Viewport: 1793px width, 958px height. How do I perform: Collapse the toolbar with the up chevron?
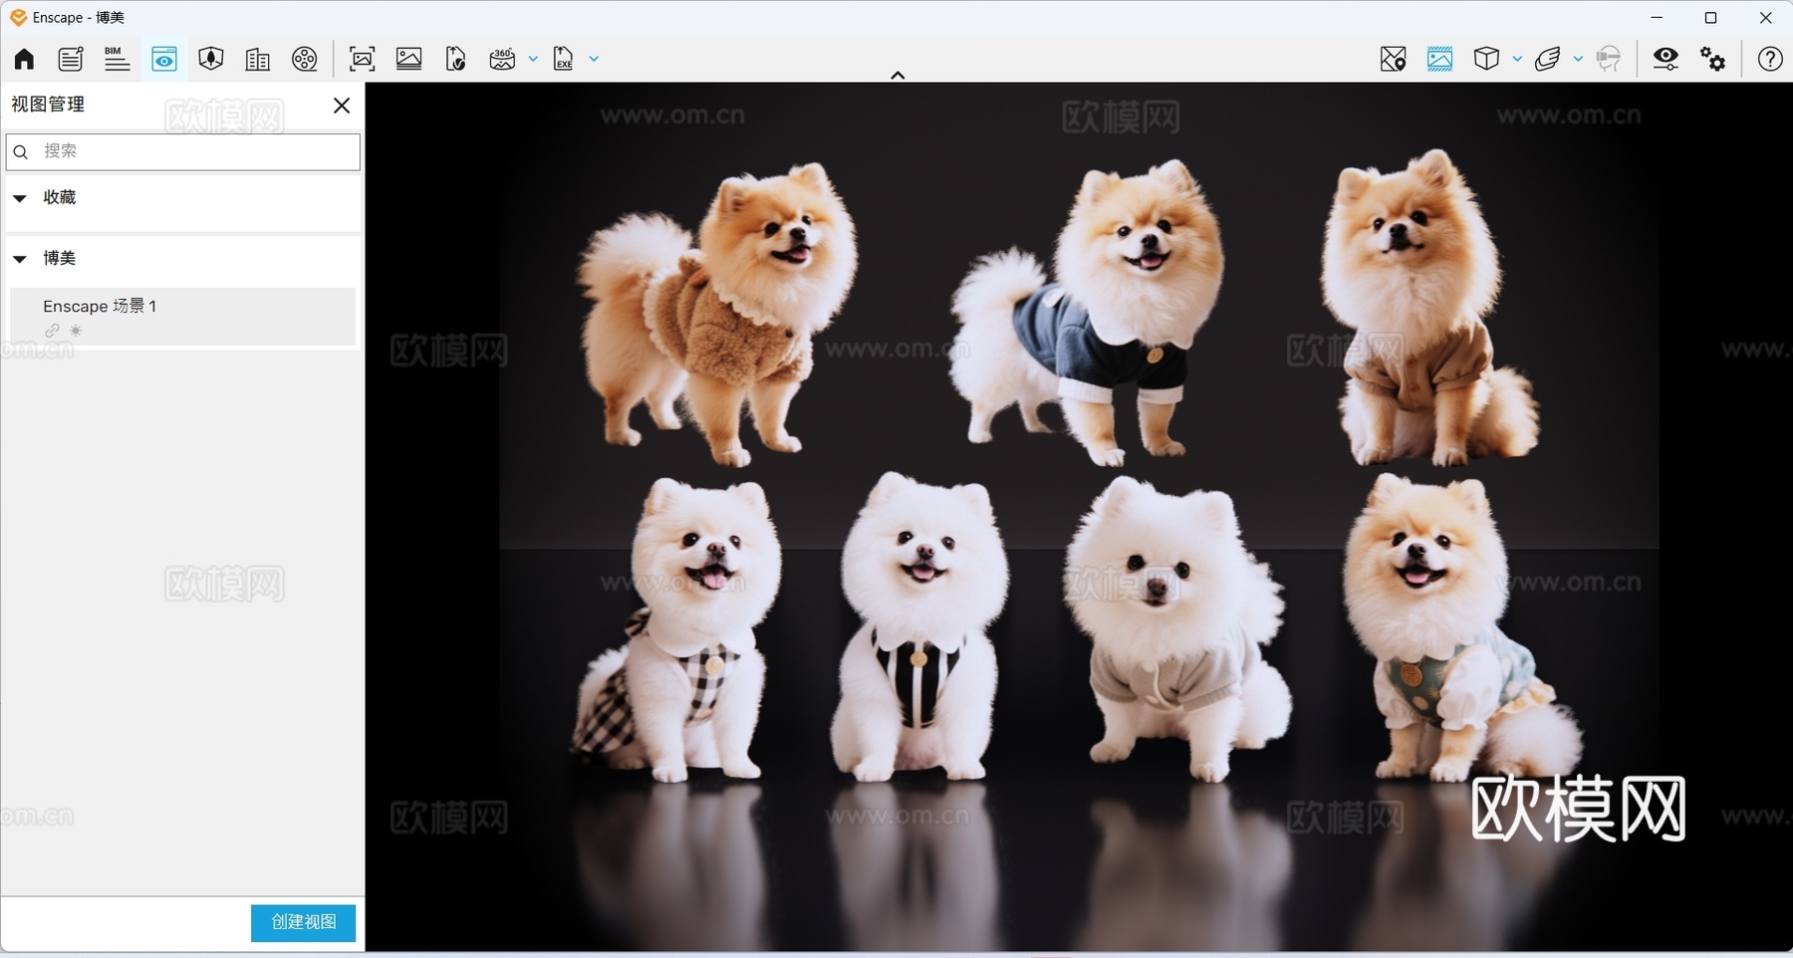[897, 75]
